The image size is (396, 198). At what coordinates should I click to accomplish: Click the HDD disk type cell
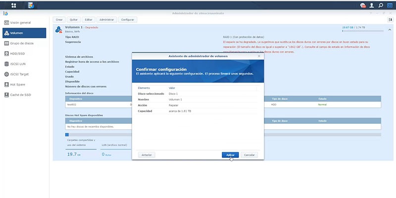point(274,104)
